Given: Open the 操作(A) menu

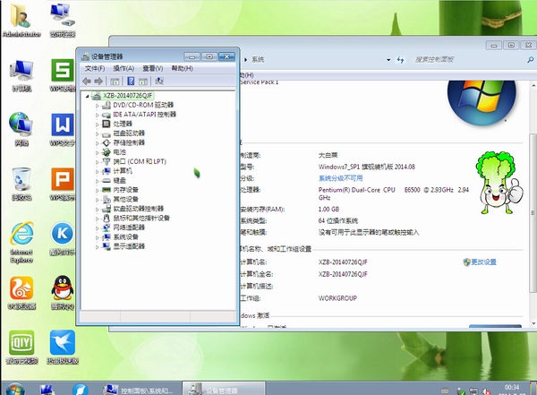Looking at the screenshot, I should (x=124, y=69).
